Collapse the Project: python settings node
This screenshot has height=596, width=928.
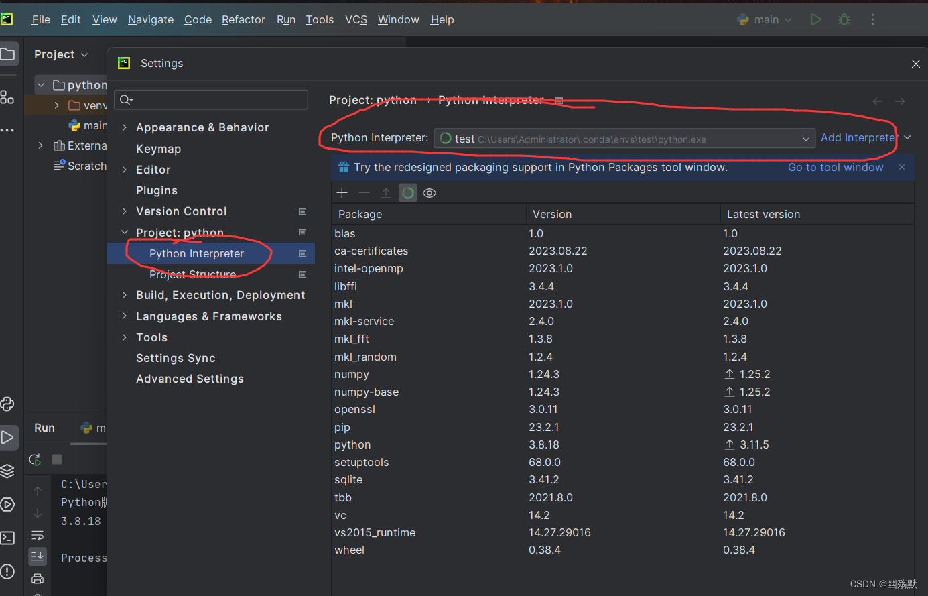coord(125,233)
